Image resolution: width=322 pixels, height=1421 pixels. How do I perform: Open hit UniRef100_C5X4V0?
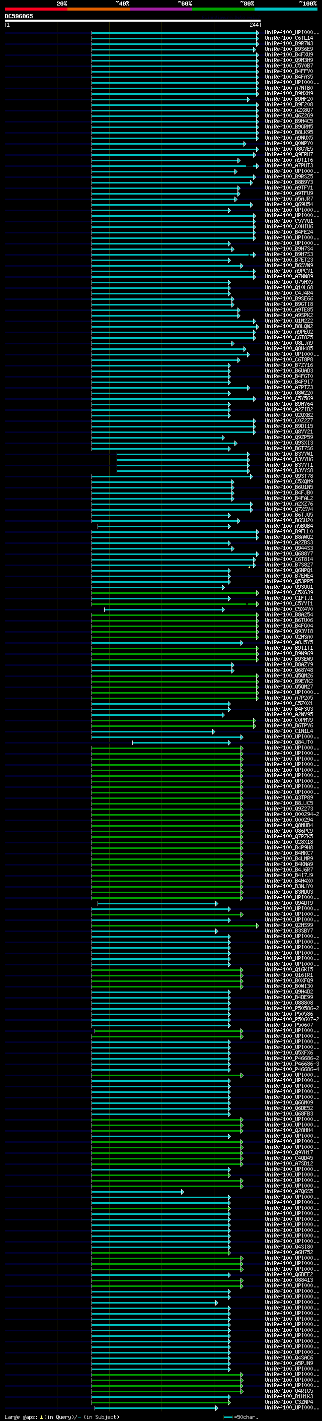289,609
